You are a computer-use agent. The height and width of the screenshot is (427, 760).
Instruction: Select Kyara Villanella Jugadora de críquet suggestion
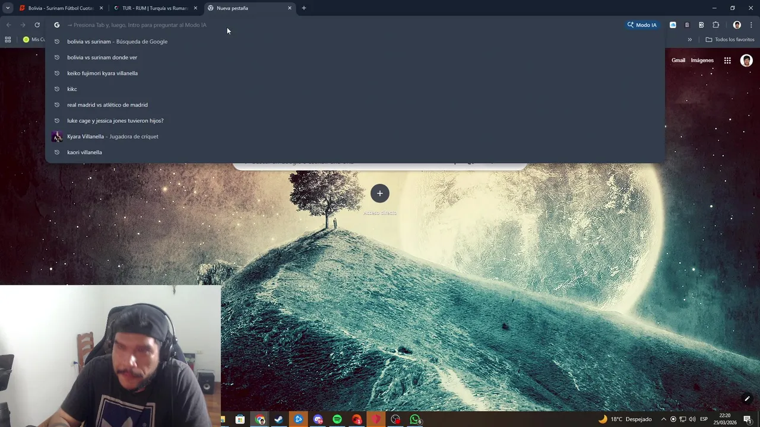355,136
